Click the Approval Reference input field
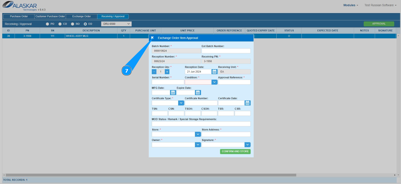Screen dimensions: 401x184 pos(234,82)
